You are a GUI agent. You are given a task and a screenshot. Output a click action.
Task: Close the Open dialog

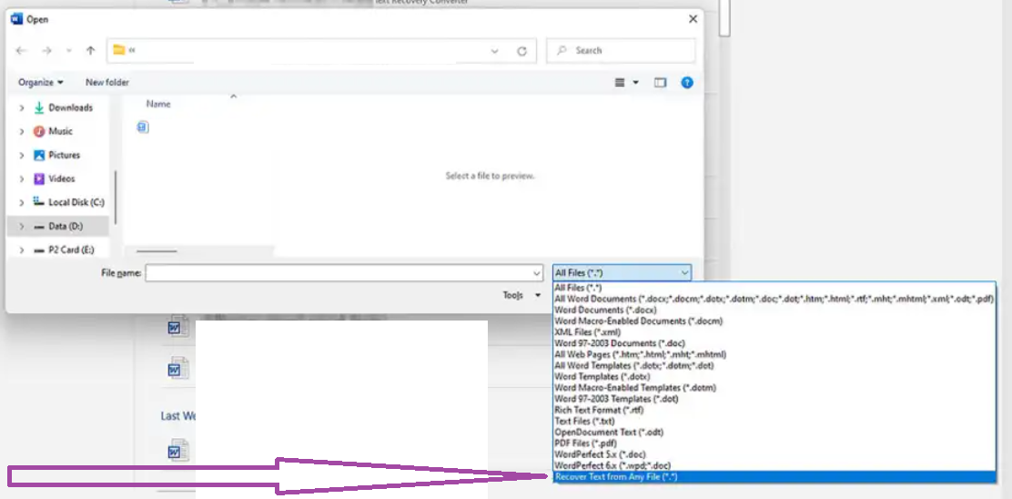pos(693,19)
